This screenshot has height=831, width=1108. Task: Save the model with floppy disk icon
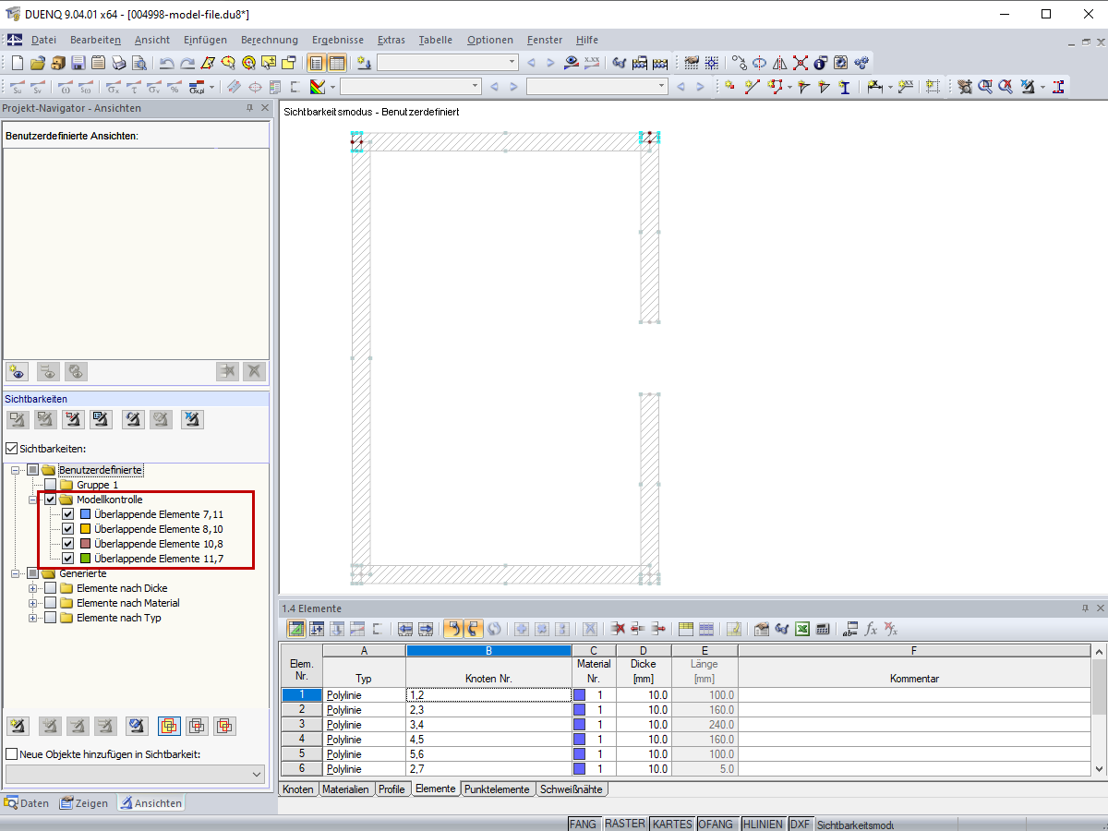[x=78, y=63]
